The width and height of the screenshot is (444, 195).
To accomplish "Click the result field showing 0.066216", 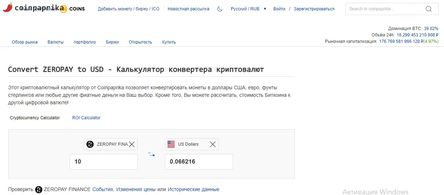I will pos(199,162).
